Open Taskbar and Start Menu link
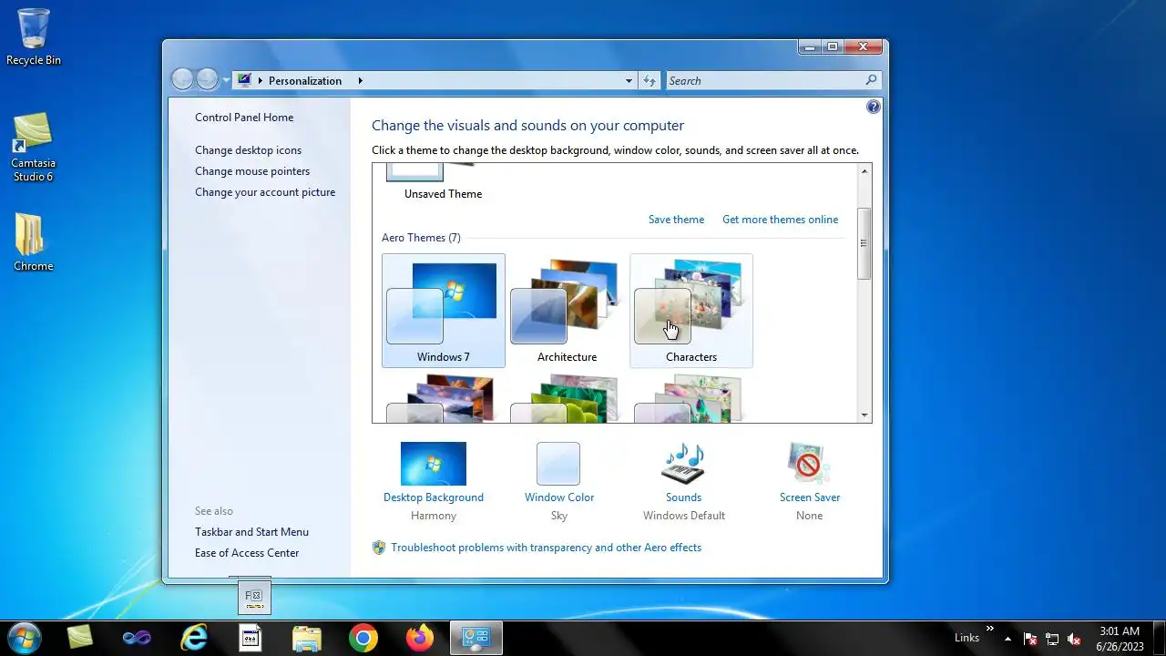 pyautogui.click(x=251, y=532)
